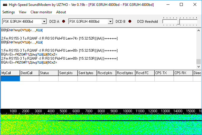The height and width of the screenshot is (135, 202).
Task: Open the channel B modem type dropdown
Action: coord(110,22)
